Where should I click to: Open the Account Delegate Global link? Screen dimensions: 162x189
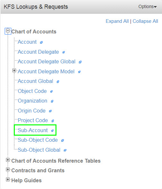tap(47, 62)
